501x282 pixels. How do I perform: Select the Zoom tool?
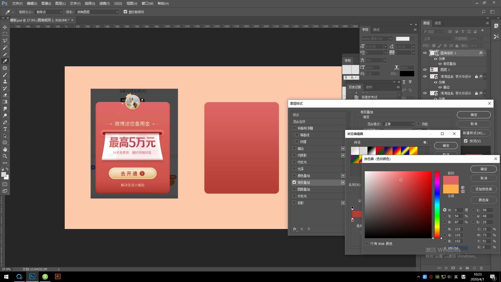[x=5, y=156]
